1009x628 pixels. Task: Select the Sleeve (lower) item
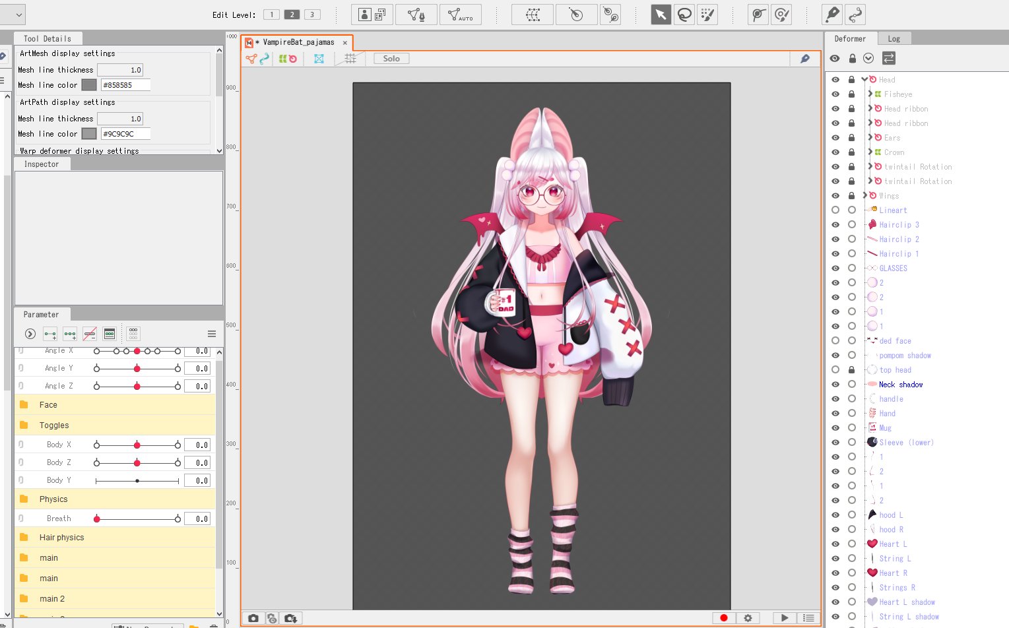906,443
